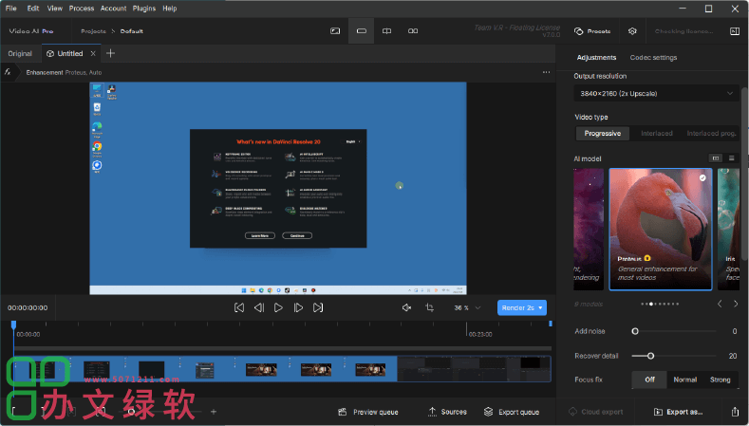The width and height of the screenshot is (749, 426).
Task: Open the Export queue
Action: [511, 412]
